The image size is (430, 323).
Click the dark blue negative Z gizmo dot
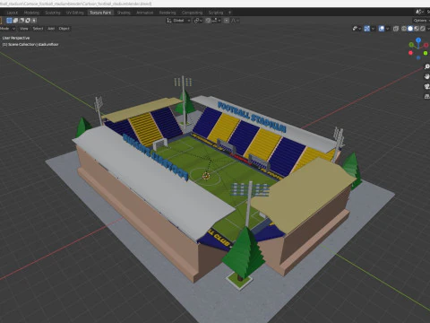tap(418, 57)
